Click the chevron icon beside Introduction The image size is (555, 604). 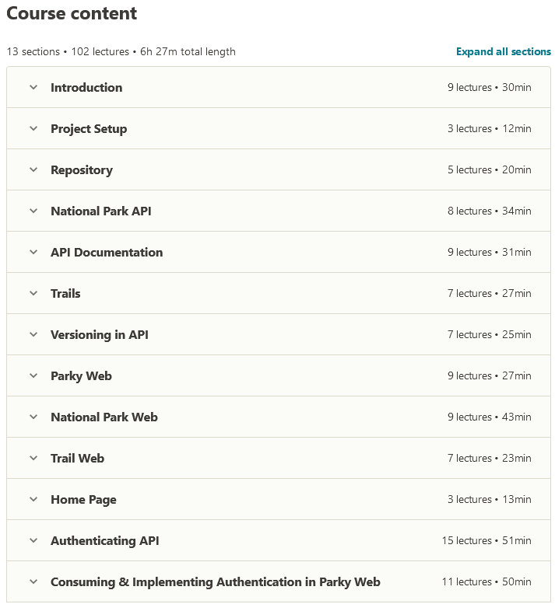(x=33, y=88)
